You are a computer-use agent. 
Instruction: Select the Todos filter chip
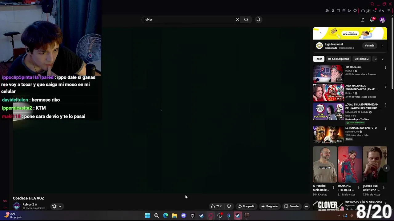tap(319, 59)
